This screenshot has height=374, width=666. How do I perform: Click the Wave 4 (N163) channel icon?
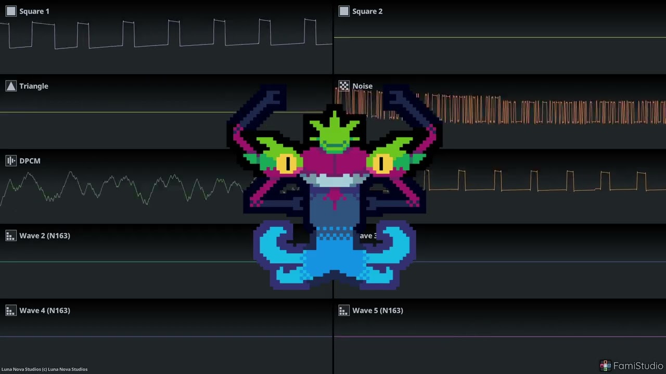click(11, 311)
